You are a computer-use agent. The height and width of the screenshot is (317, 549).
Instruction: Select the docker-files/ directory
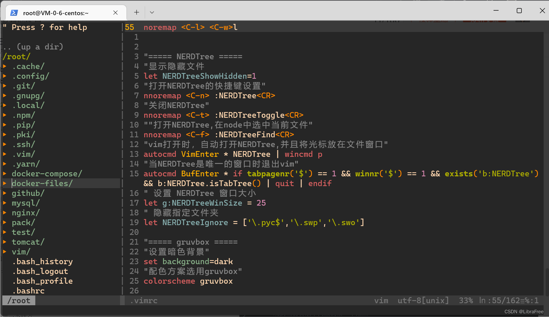click(42, 183)
